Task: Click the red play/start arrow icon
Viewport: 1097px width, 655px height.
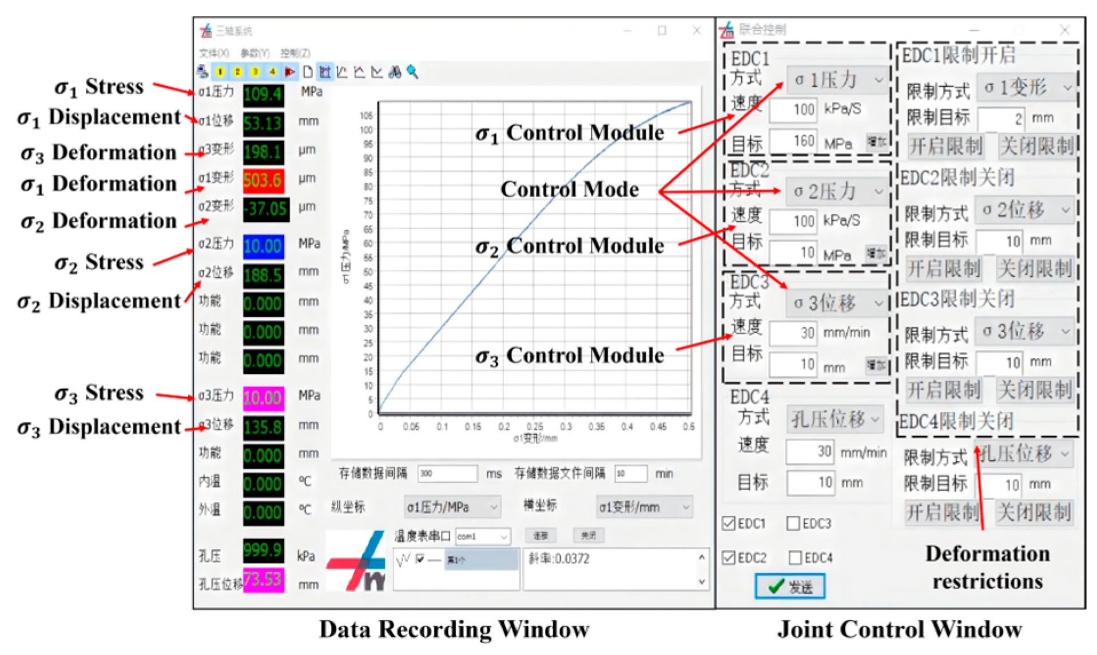Action: [x=290, y=71]
